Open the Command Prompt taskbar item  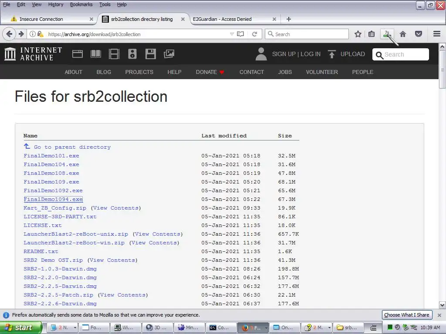click(x=221, y=328)
